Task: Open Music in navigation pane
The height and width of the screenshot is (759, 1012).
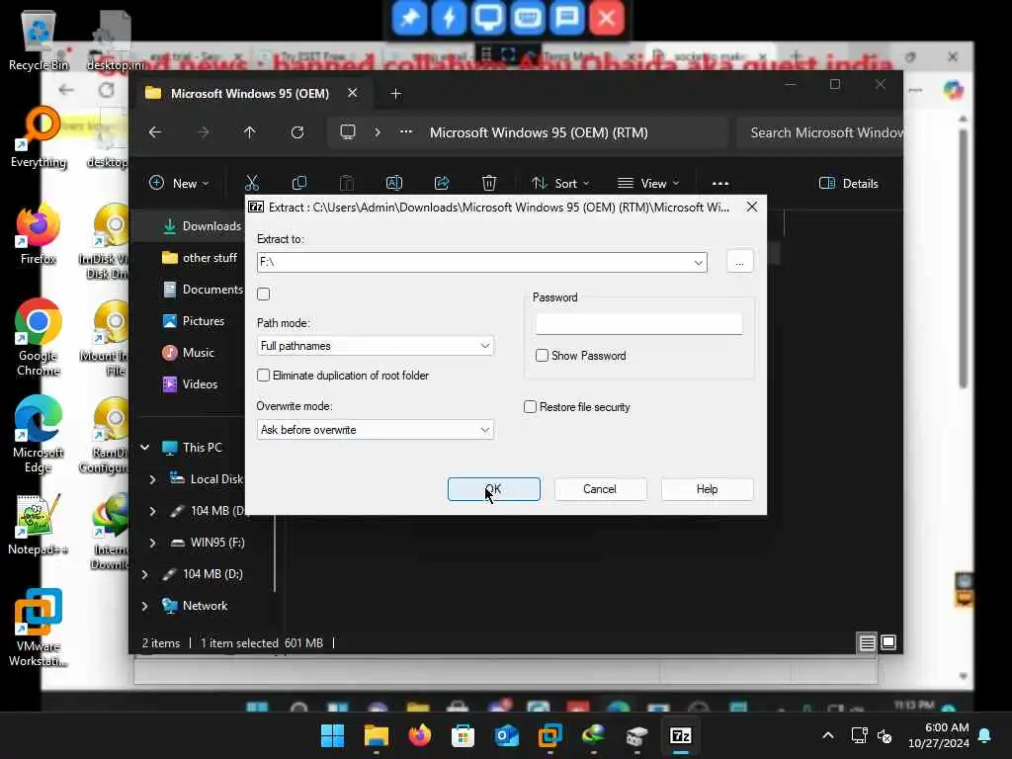Action: (x=188, y=353)
